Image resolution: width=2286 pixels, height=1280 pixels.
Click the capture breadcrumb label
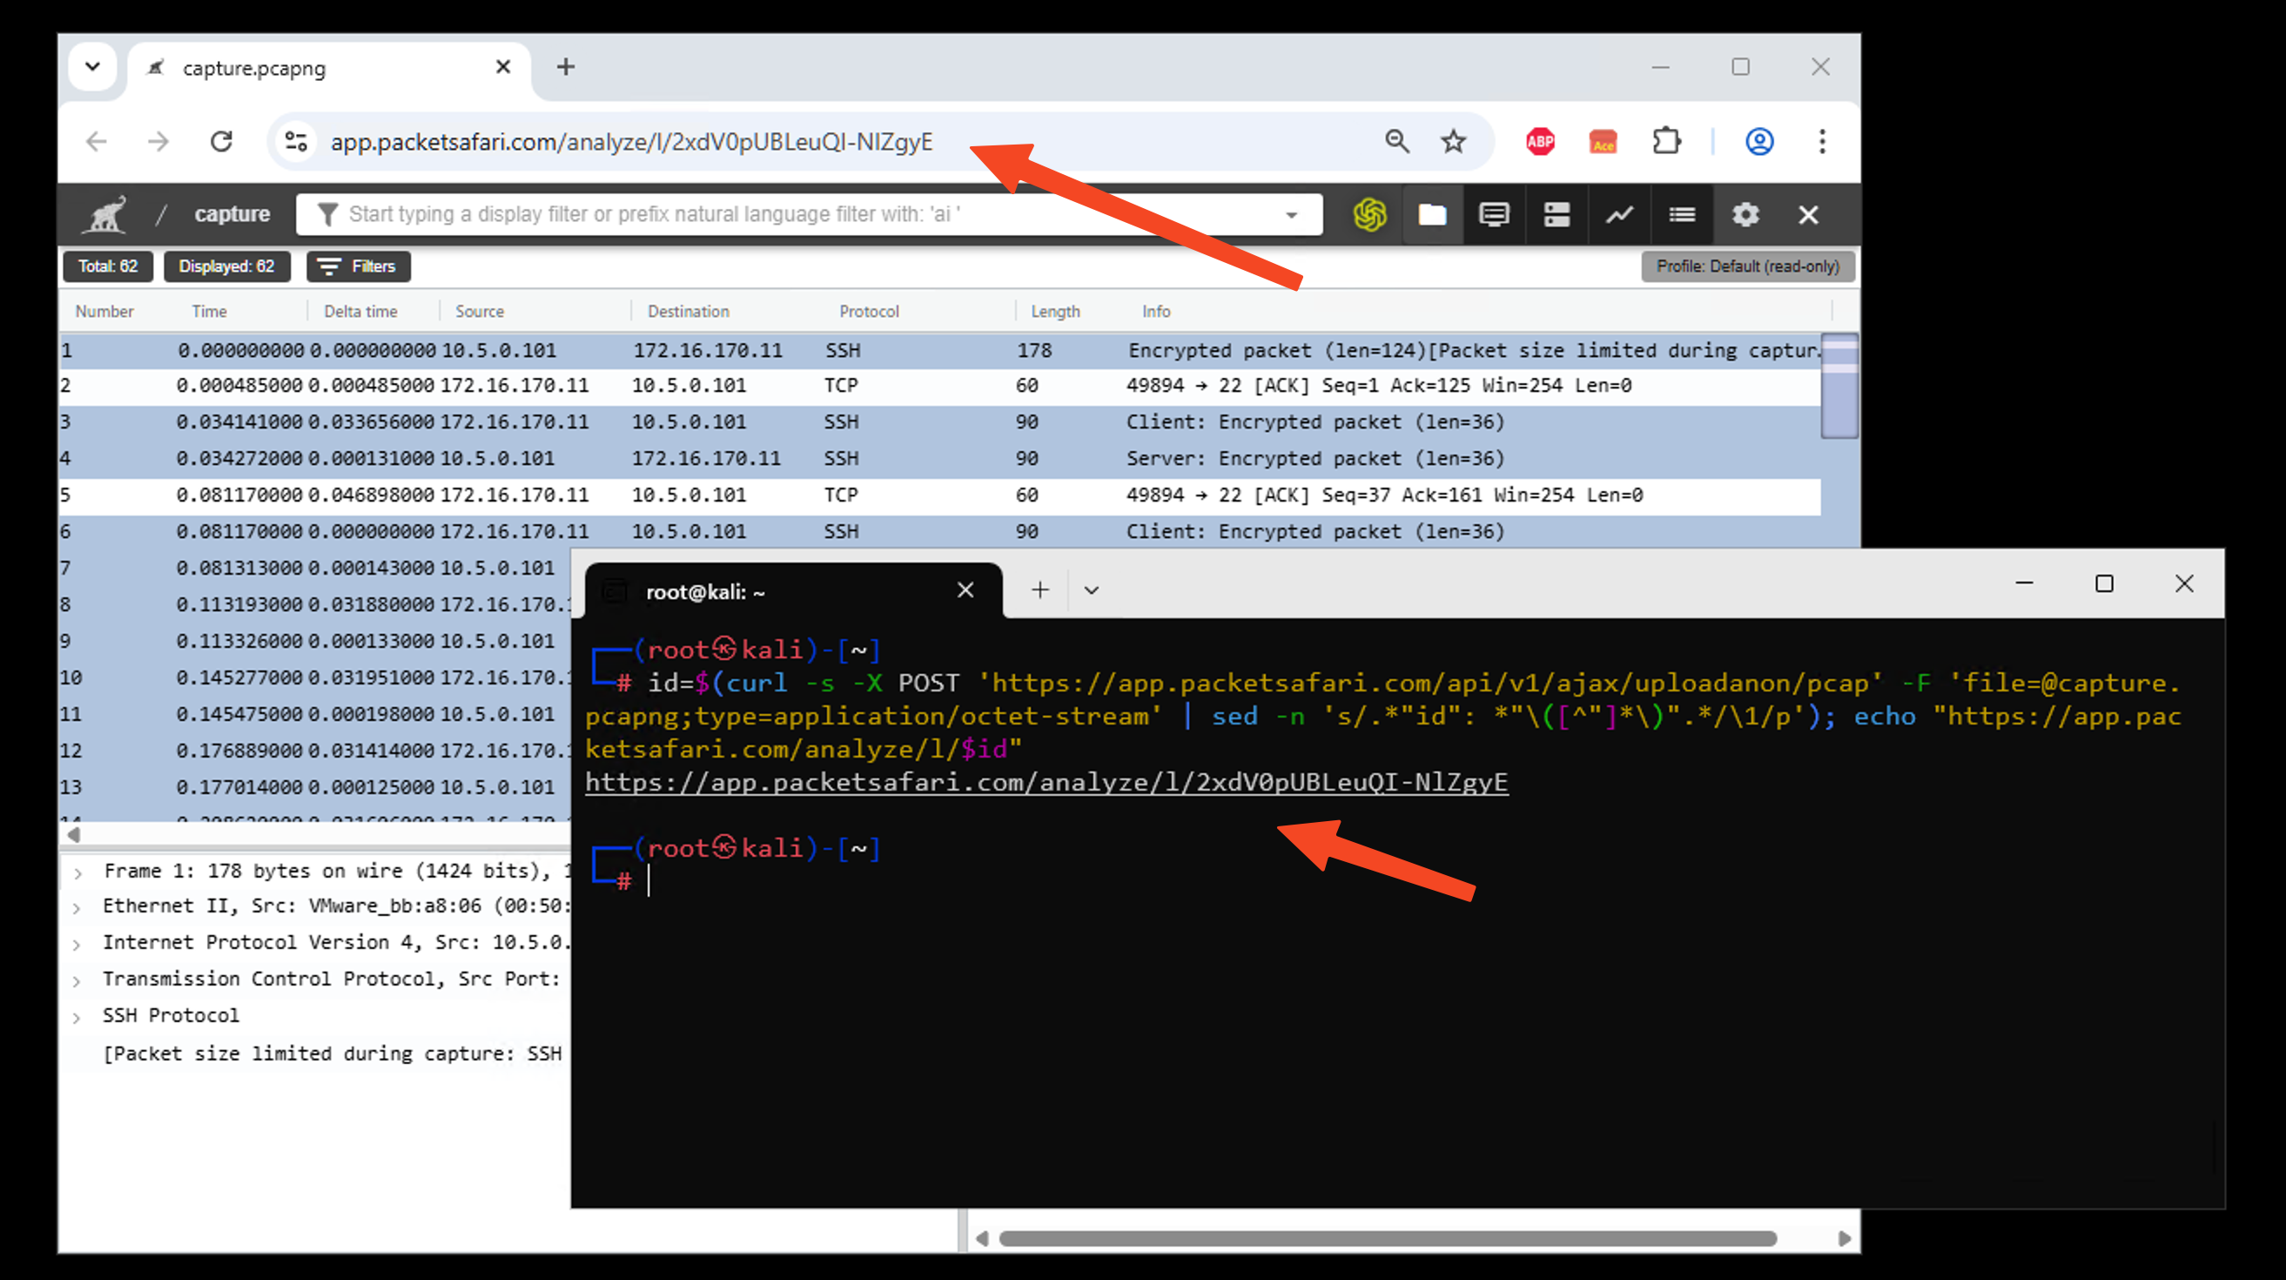tap(232, 214)
